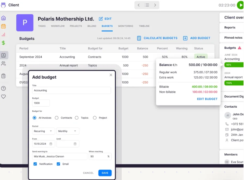
Task: Click the Edit Budget link in balance popup
Action: point(207,99)
